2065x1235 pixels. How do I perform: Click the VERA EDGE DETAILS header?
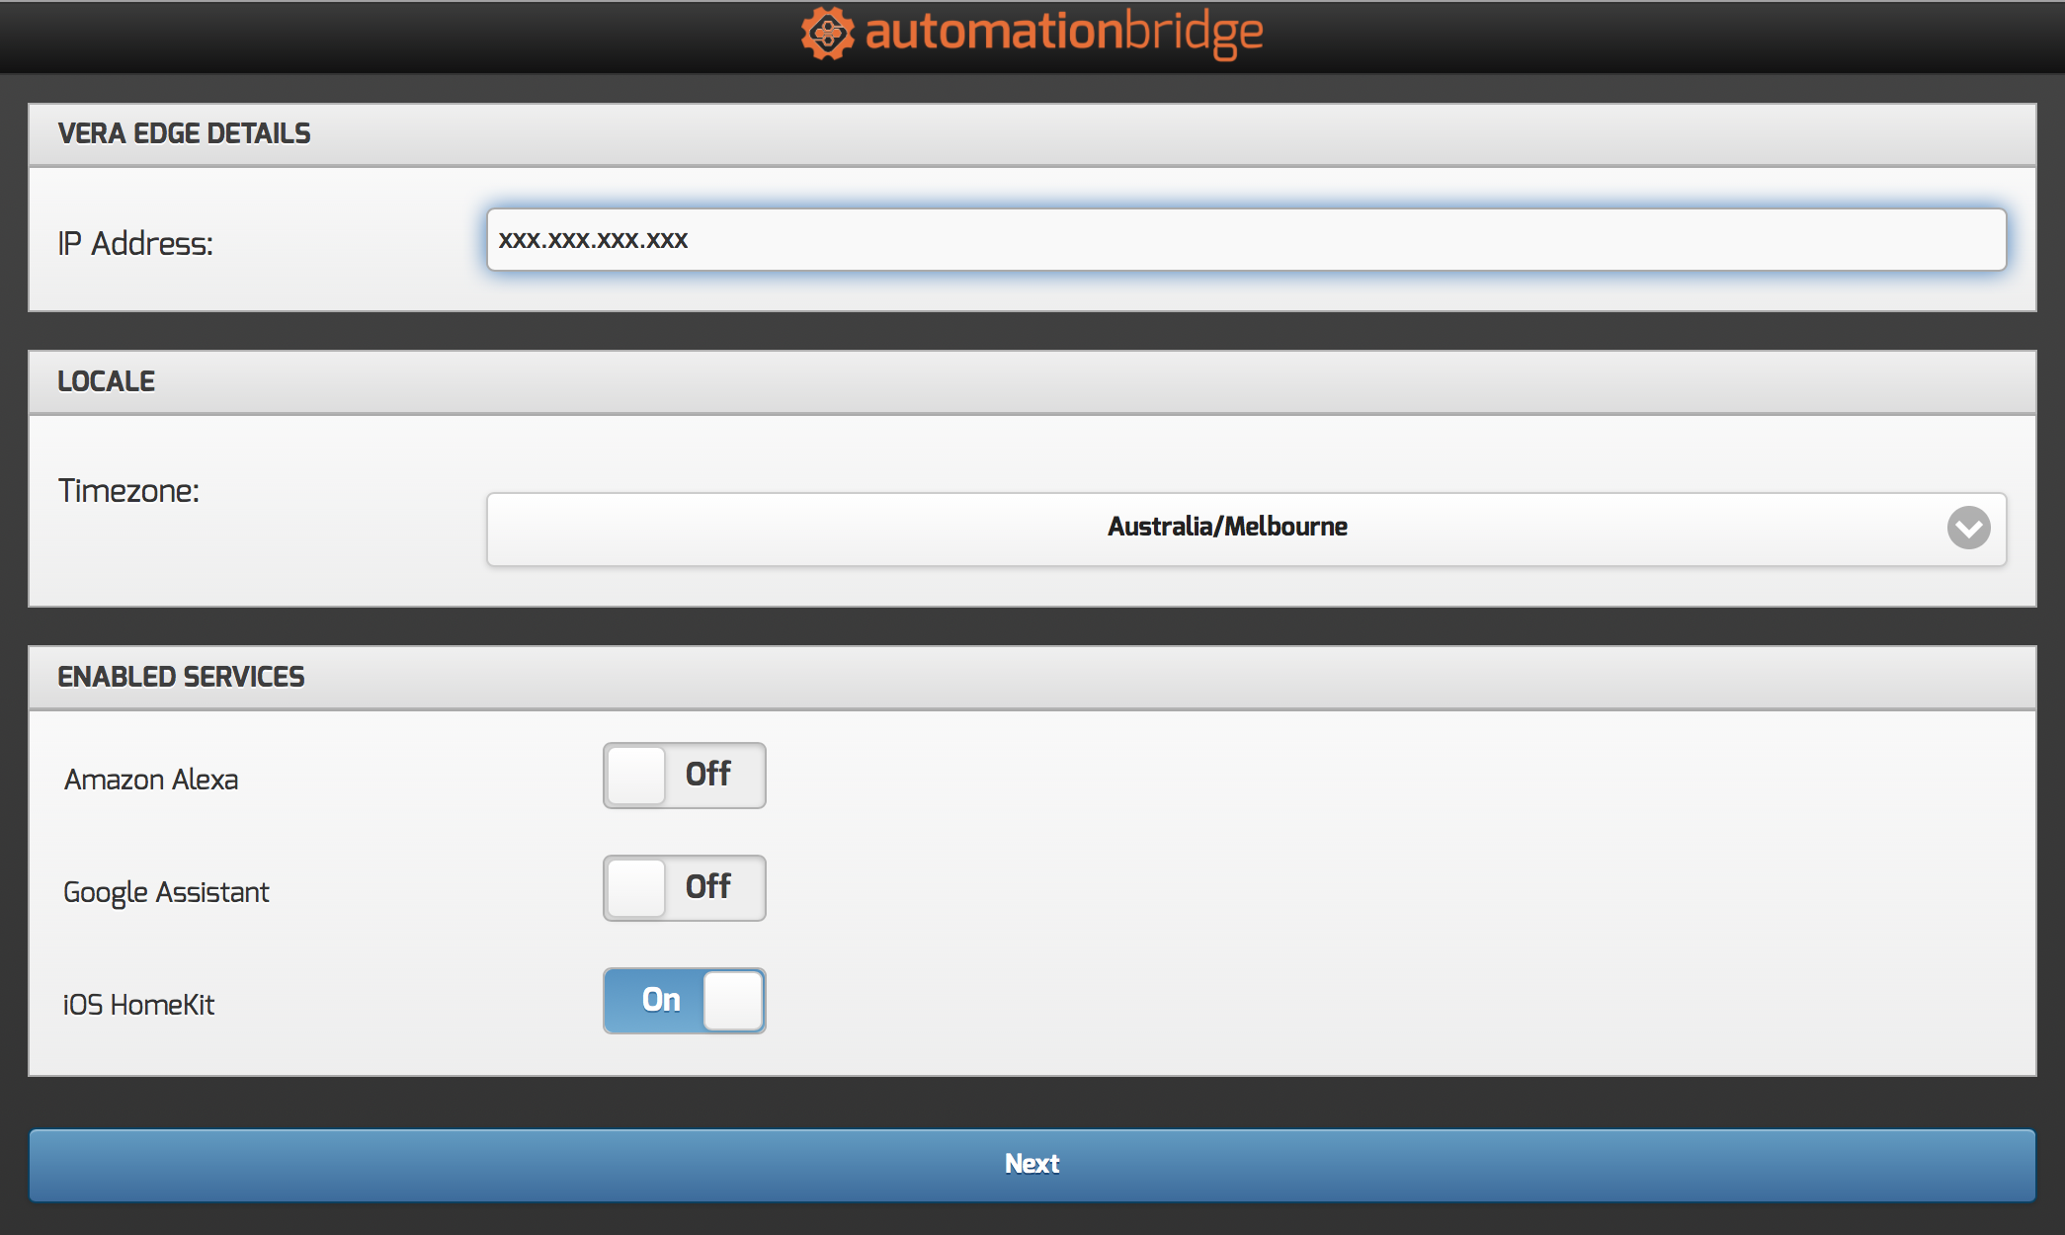184,133
